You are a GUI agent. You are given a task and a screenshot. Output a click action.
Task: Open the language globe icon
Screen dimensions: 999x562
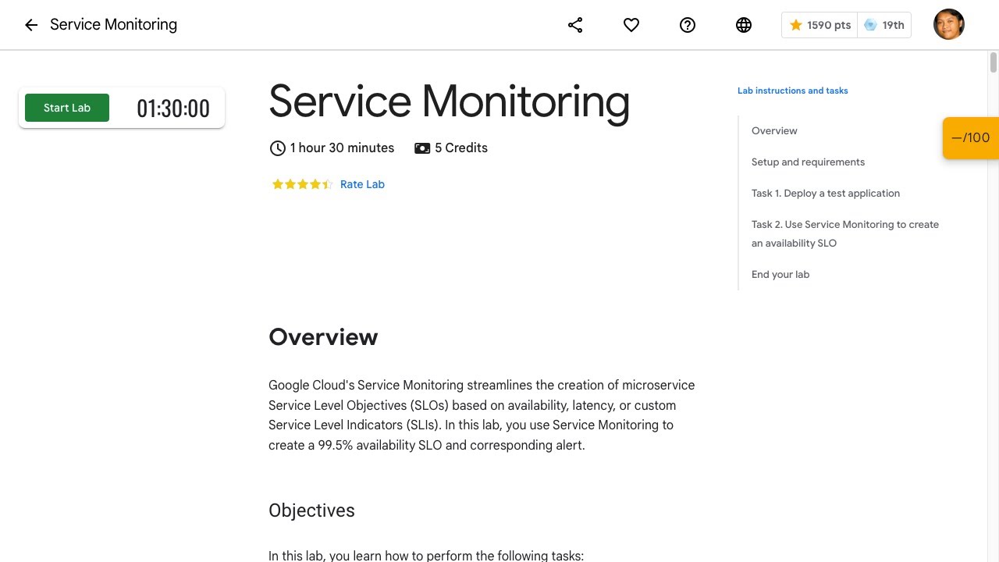[744, 25]
